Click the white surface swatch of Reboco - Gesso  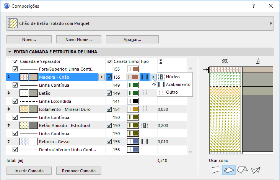33,142
